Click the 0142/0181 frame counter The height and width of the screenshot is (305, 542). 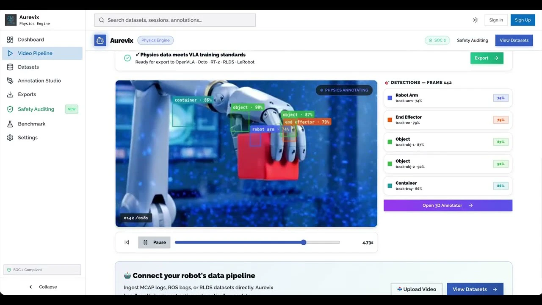click(x=136, y=218)
